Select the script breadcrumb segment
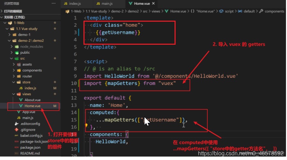Screen dimensions: 287x160 229,11
